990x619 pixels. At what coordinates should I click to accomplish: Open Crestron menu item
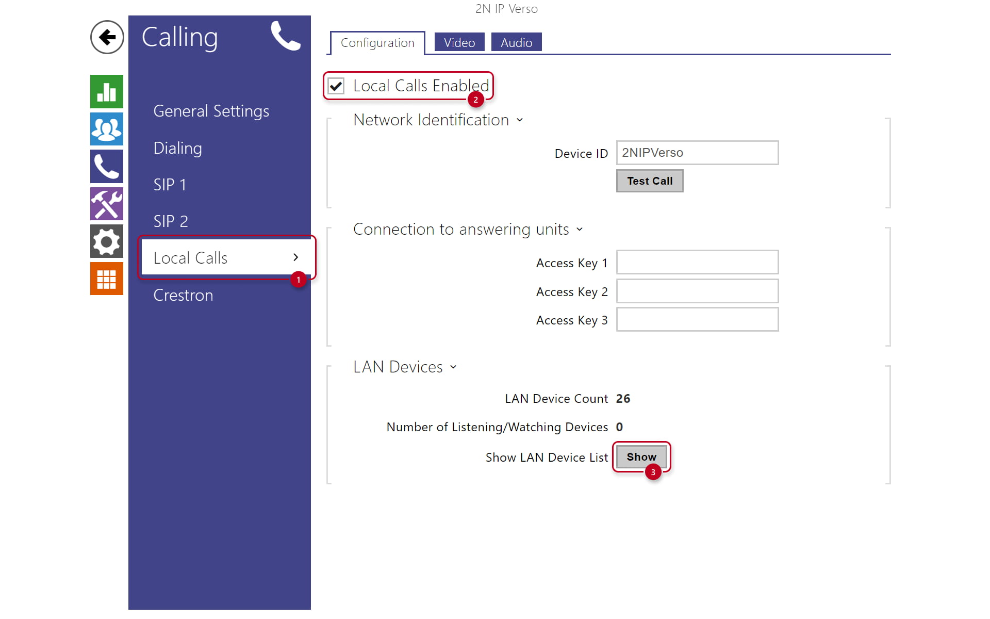tap(183, 295)
